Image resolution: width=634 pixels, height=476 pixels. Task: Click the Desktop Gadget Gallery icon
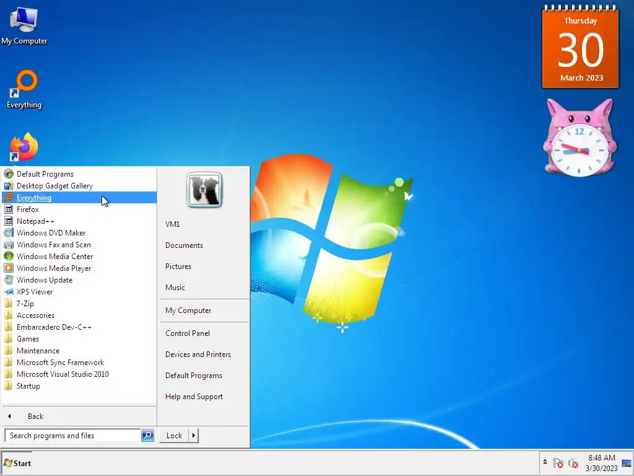tap(9, 186)
